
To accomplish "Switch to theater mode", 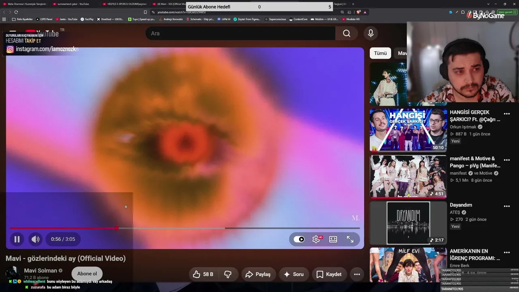I will click(x=333, y=239).
